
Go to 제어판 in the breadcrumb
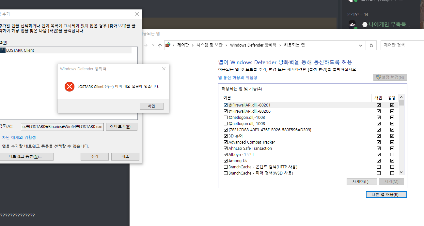coord(183,46)
